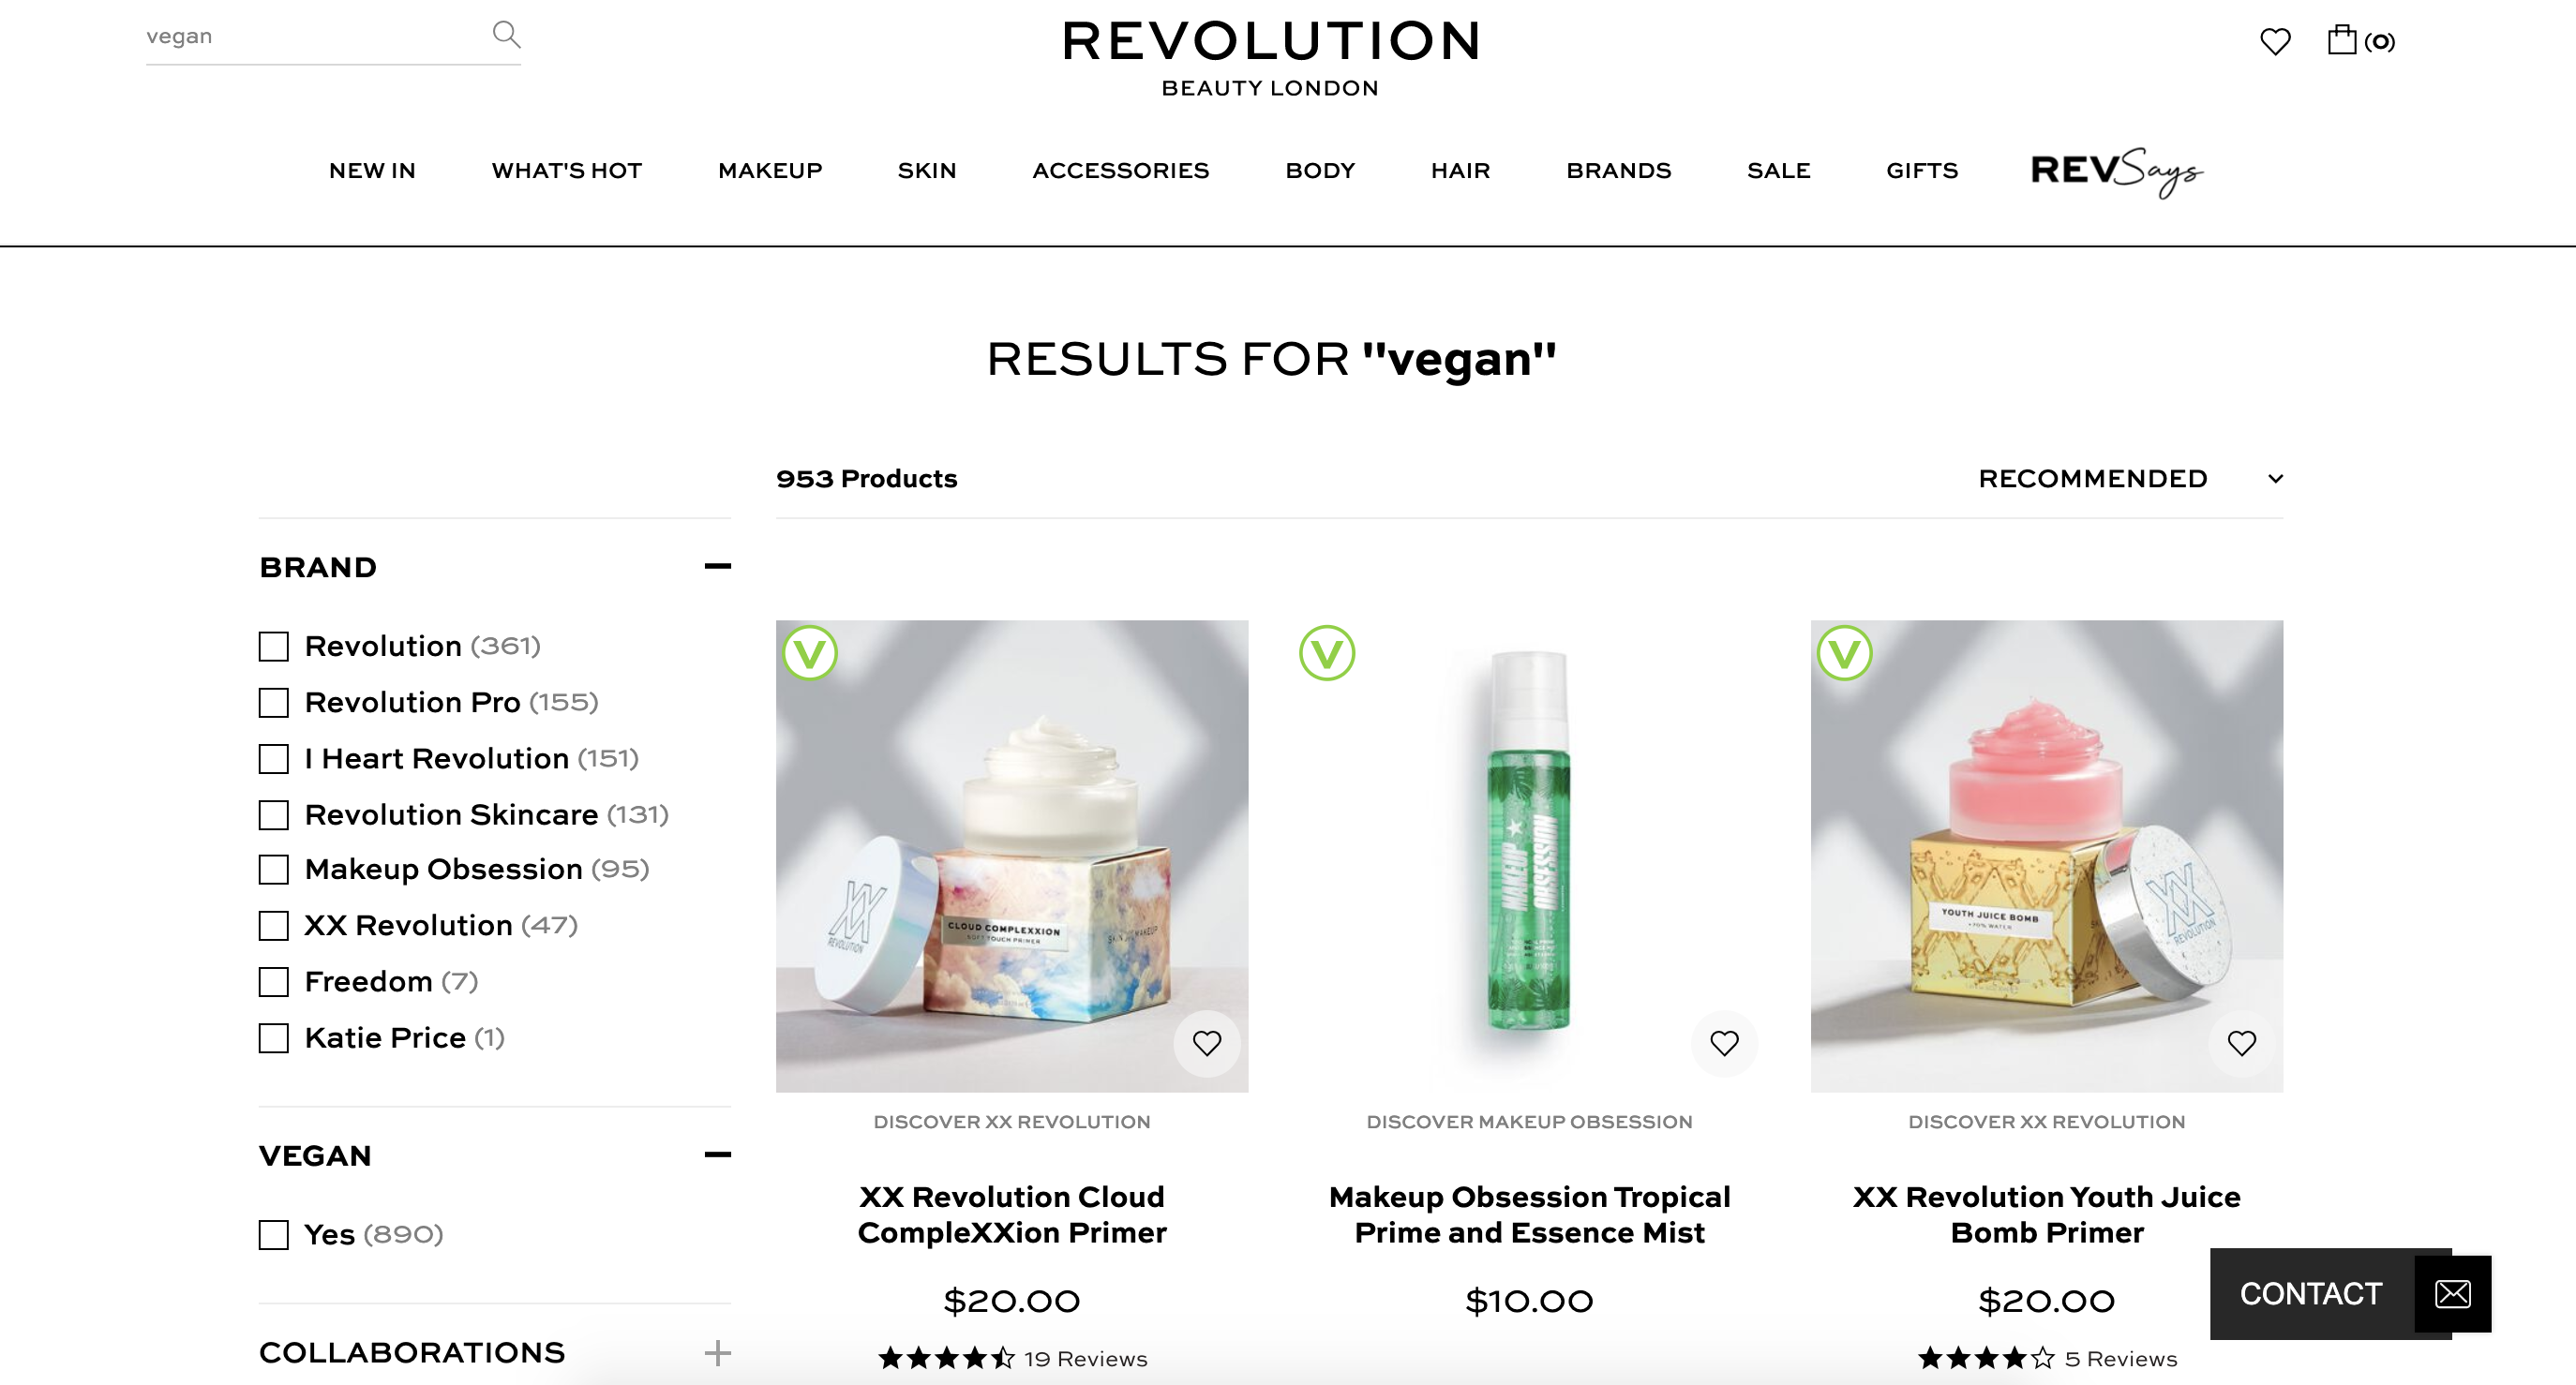Open the Makeup menu
The width and height of the screenshot is (2576, 1385).
770,171
